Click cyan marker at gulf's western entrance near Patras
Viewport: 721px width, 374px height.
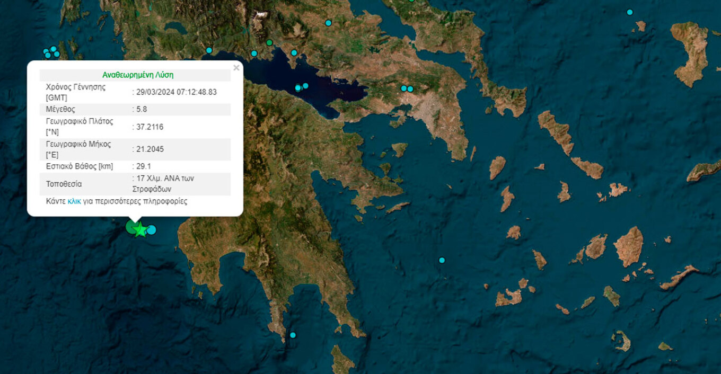(209, 50)
